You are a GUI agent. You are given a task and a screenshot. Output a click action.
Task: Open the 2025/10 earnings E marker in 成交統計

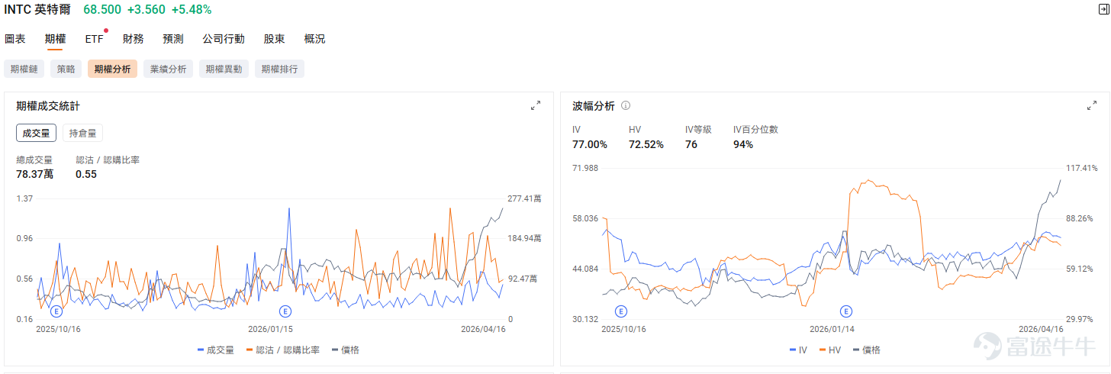point(56,311)
